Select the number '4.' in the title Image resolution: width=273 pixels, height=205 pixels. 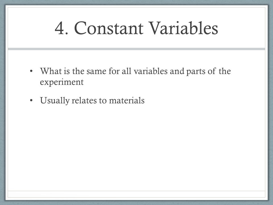(61, 28)
